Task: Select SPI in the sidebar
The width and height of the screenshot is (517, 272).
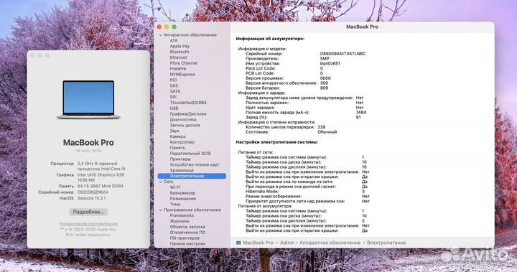Action: [x=174, y=97]
